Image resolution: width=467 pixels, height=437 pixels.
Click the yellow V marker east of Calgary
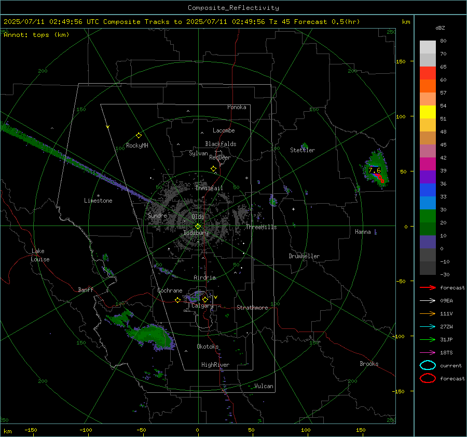pos(216,297)
